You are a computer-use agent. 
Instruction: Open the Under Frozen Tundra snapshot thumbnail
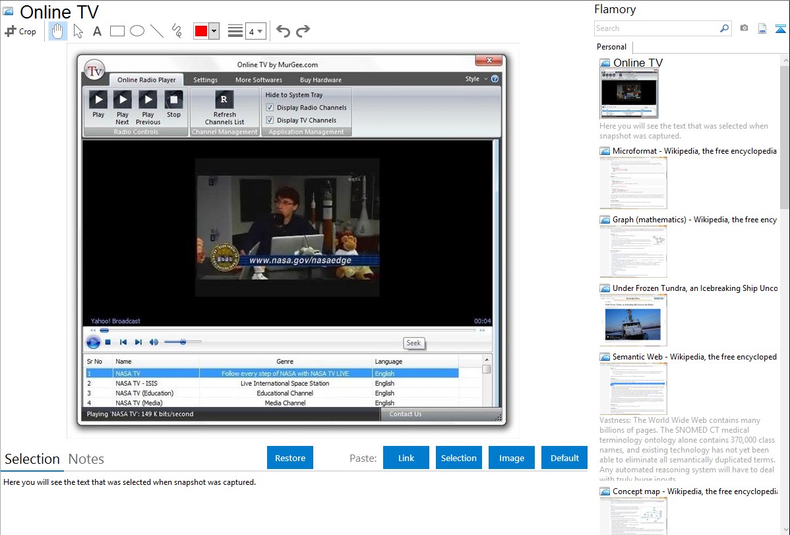(x=633, y=320)
